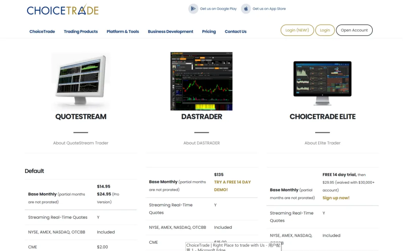Screen dimensions: 403x251
Task: Open About Elite Trader link
Action: click(322, 143)
